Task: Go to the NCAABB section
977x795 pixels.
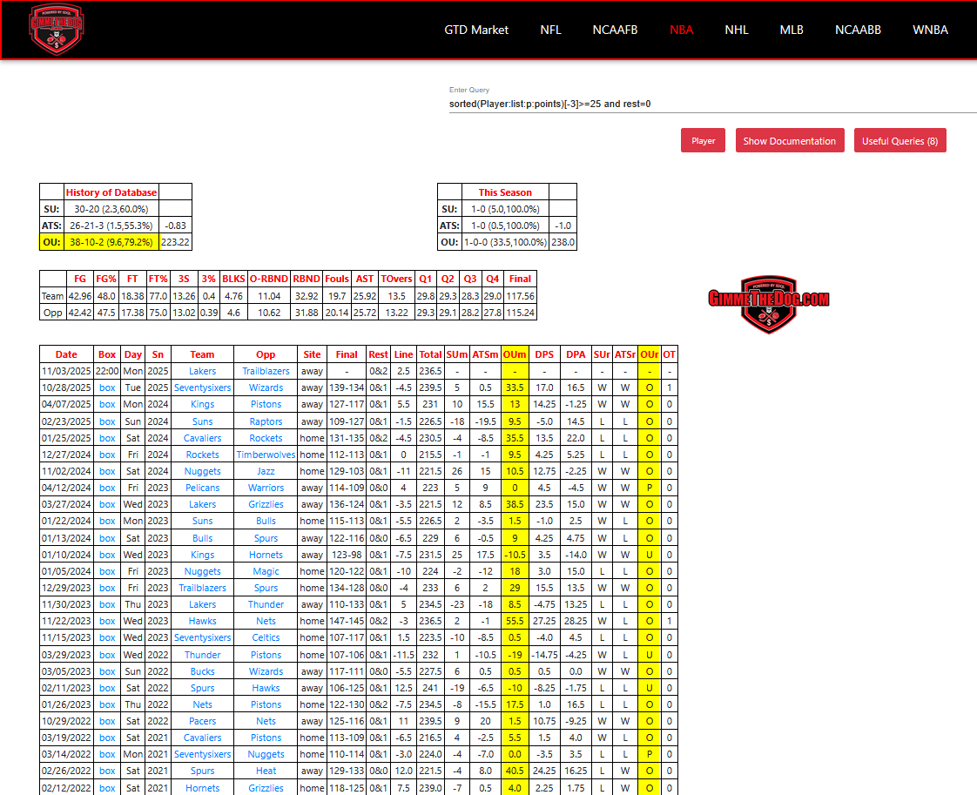Action: coord(858,30)
